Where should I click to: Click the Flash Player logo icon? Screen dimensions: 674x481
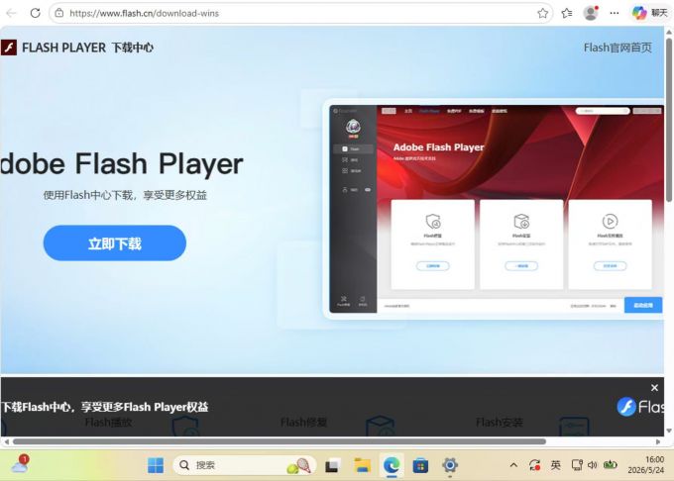[8, 48]
